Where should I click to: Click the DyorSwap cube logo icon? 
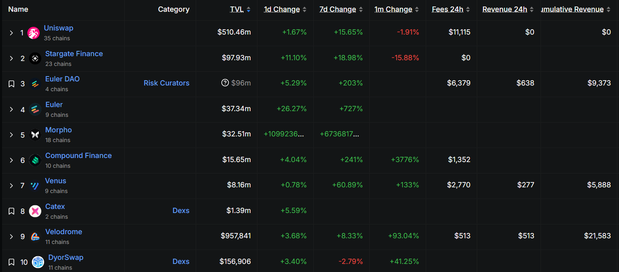(x=38, y=262)
